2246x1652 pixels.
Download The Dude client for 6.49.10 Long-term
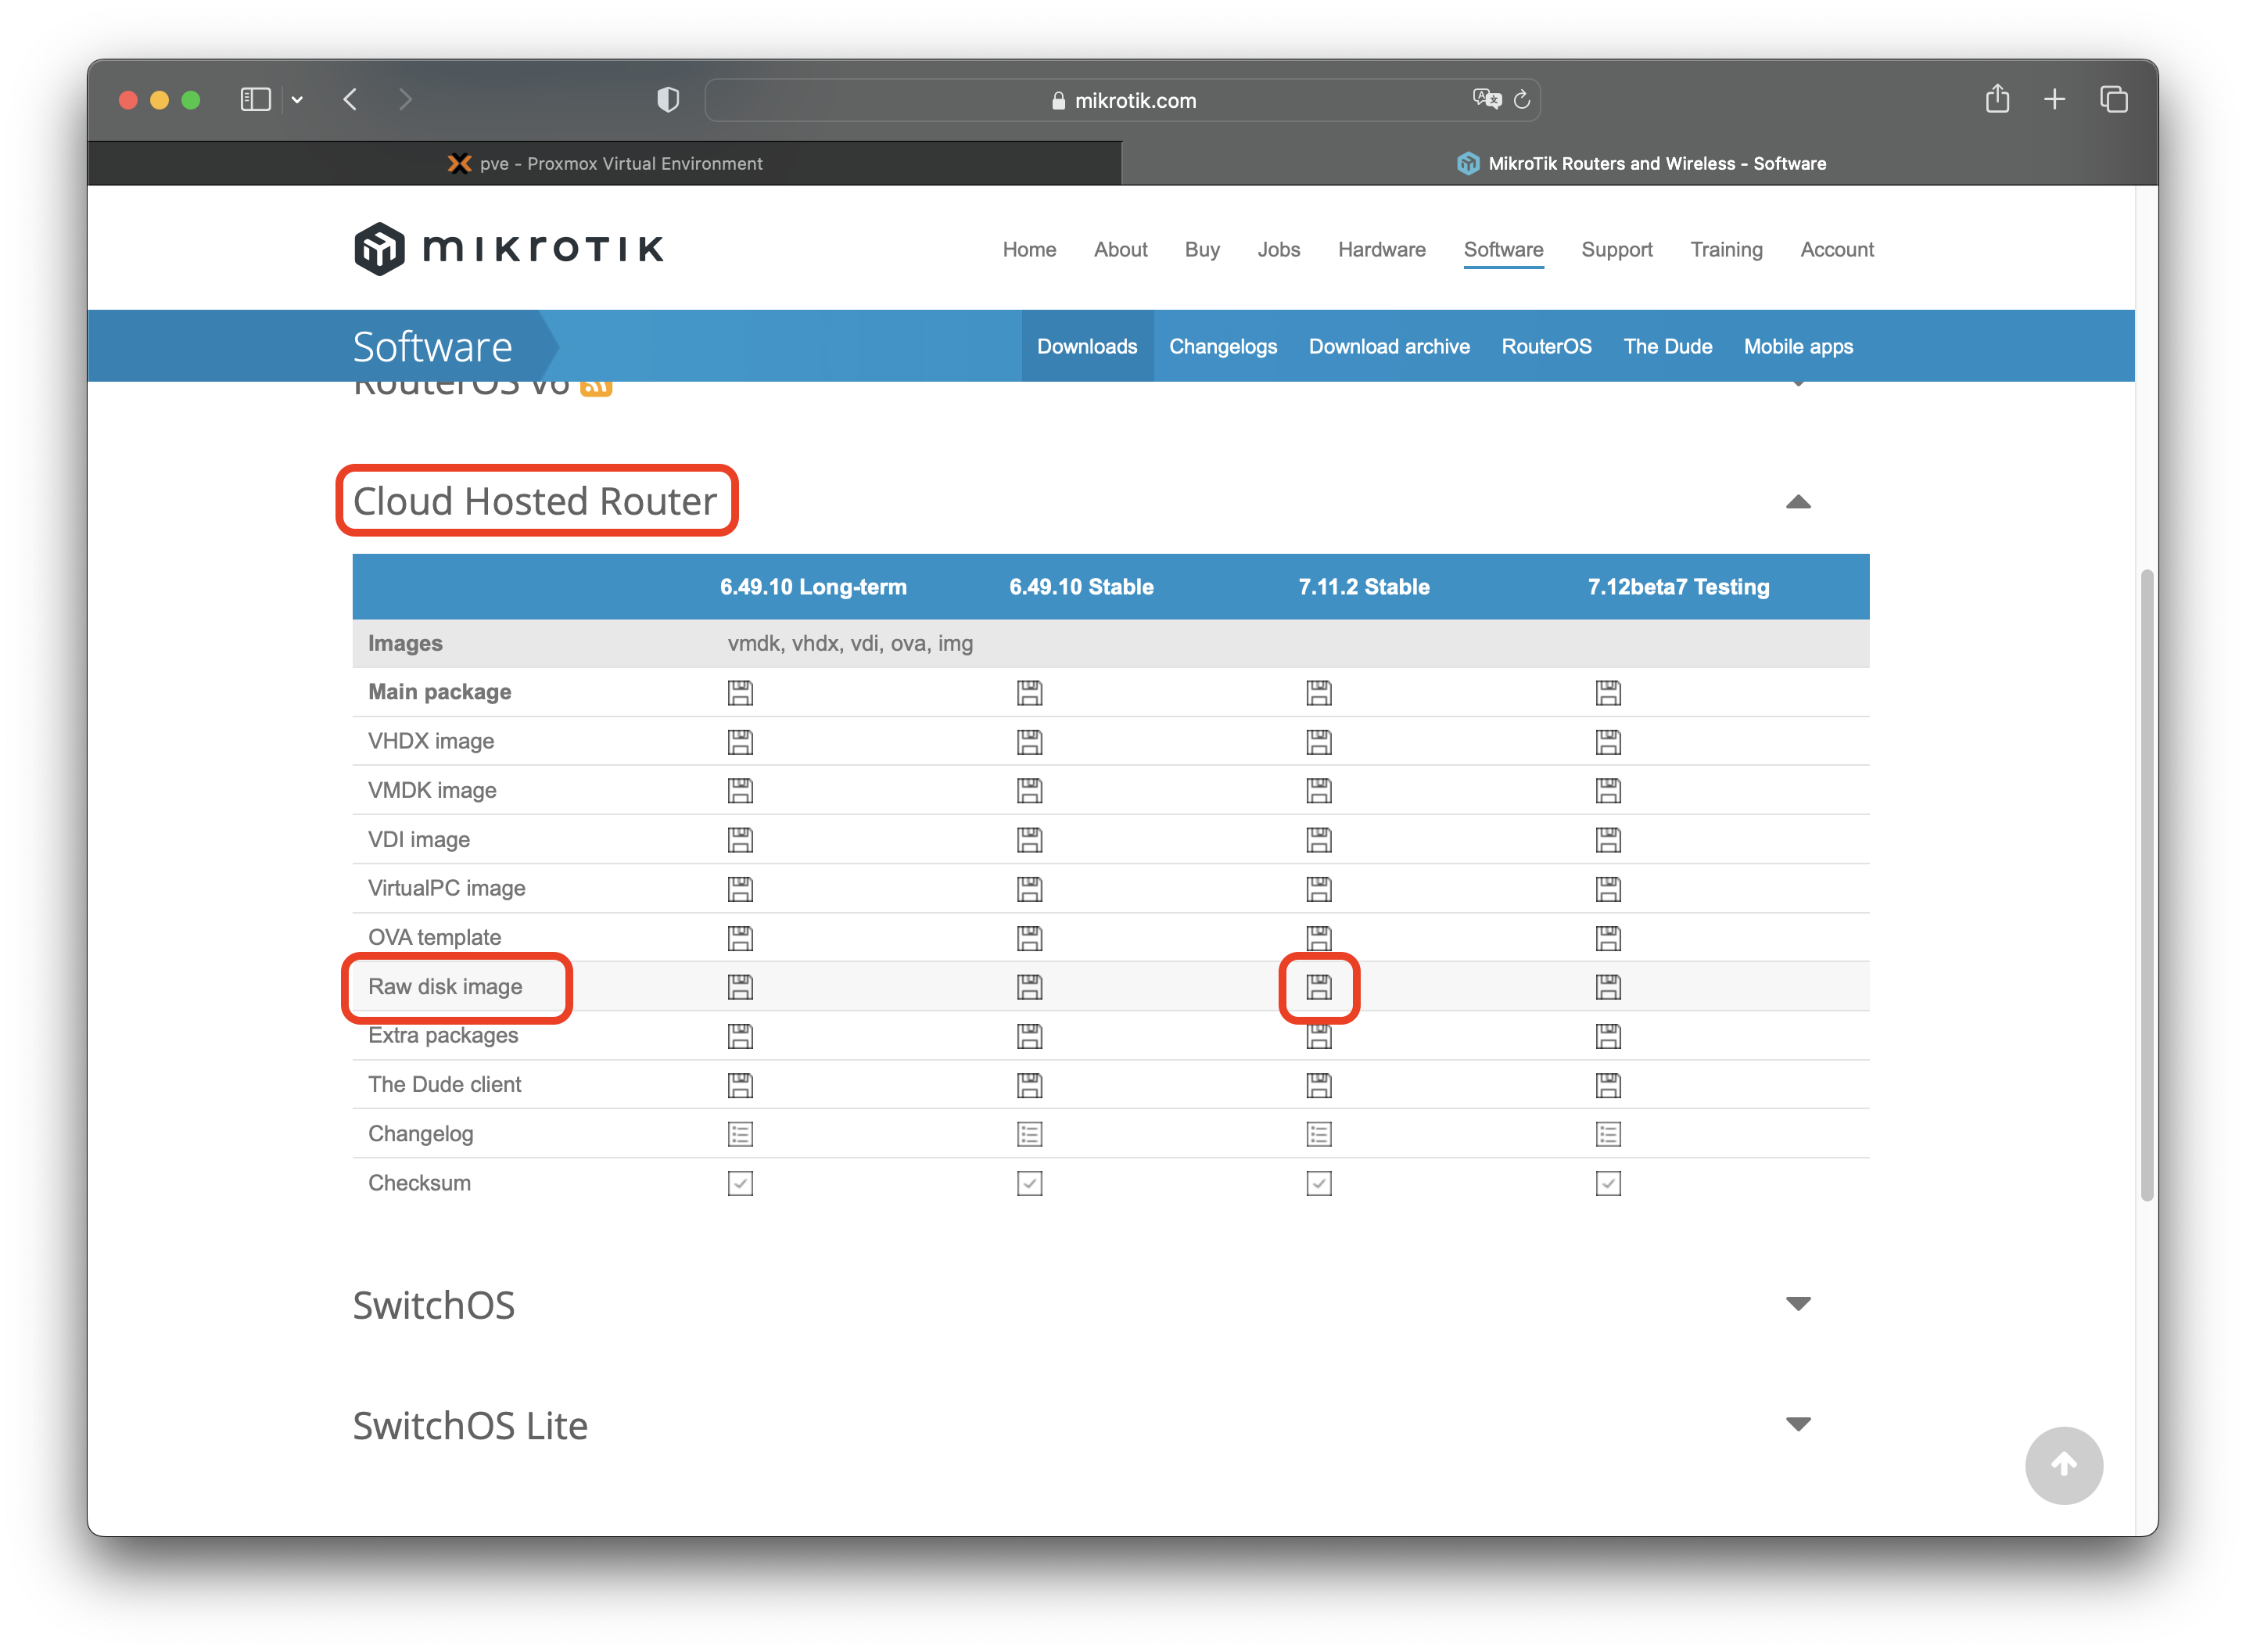[740, 1085]
